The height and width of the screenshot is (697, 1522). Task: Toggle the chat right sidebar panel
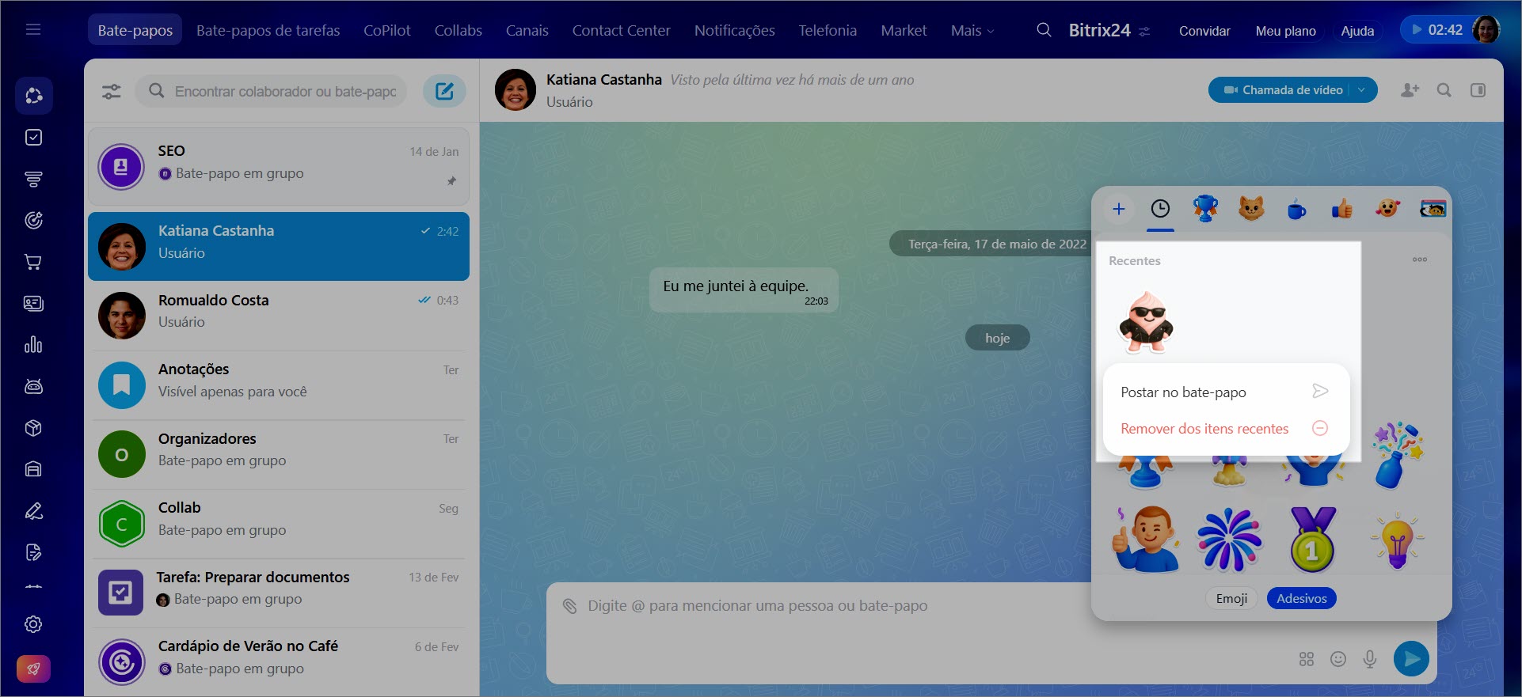(x=1478, y=90)
